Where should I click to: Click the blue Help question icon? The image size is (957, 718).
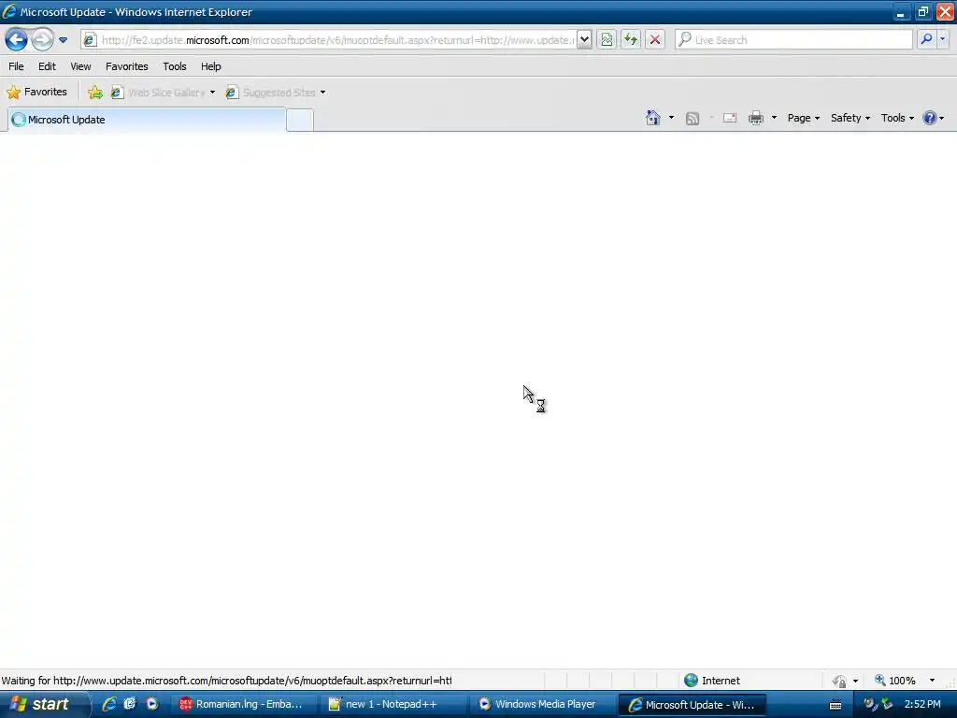coord(930,118)
